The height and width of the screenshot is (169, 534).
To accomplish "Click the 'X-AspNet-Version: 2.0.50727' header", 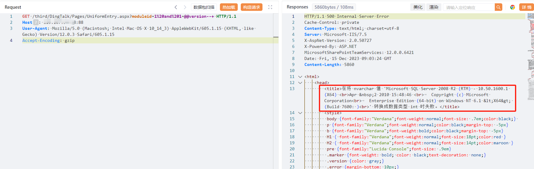I will point(338,40).
